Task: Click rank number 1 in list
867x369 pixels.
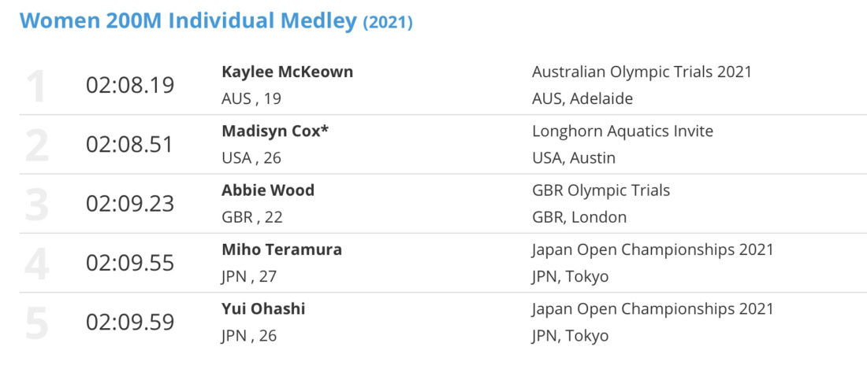Action: [35, 85]
